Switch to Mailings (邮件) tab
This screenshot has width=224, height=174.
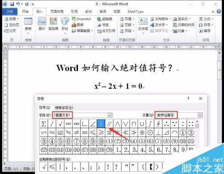tap(88, 12)
